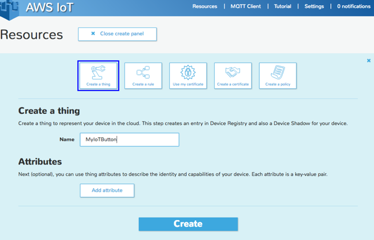The height and width of the screenshot is (240, 374).
Task: Click the X icon inside Close create panel
Action: [93, 34]
